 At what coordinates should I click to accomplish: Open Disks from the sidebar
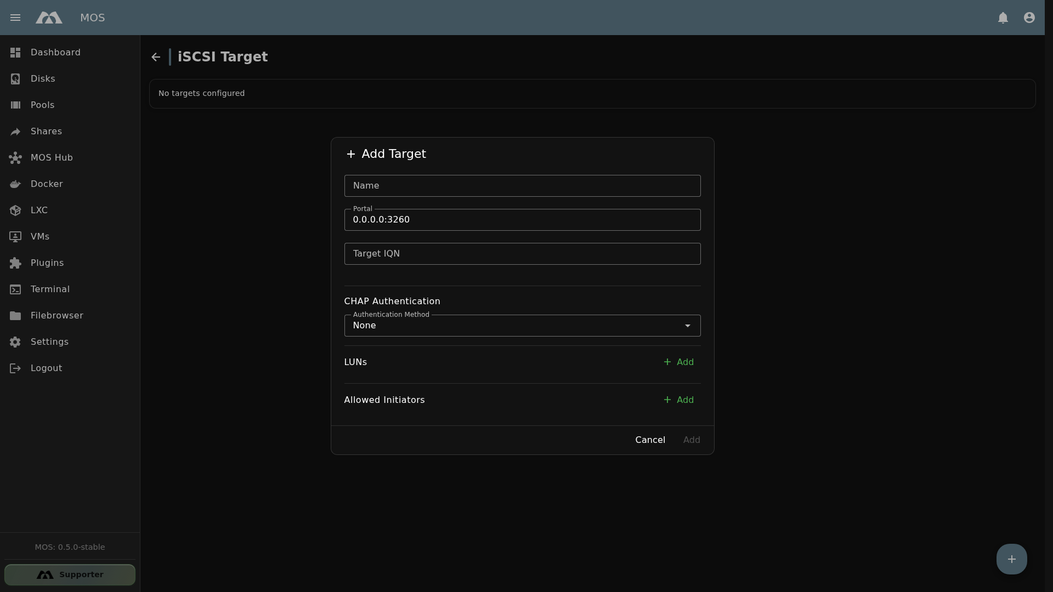pos(70,79)
